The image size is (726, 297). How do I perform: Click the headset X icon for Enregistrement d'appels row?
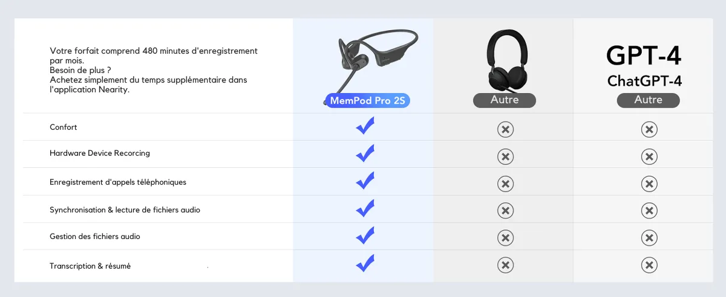[505, 184]
